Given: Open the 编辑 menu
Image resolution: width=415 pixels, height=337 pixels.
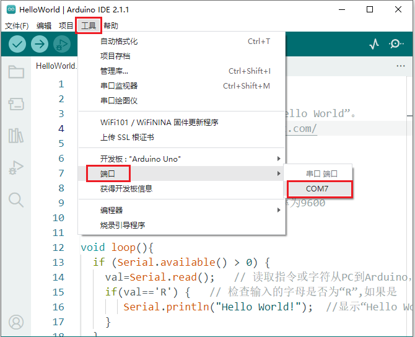Looking at the screenshot, I should [44, 25].
